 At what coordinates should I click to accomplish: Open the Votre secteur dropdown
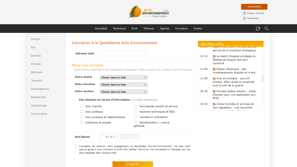click(124, 92)
